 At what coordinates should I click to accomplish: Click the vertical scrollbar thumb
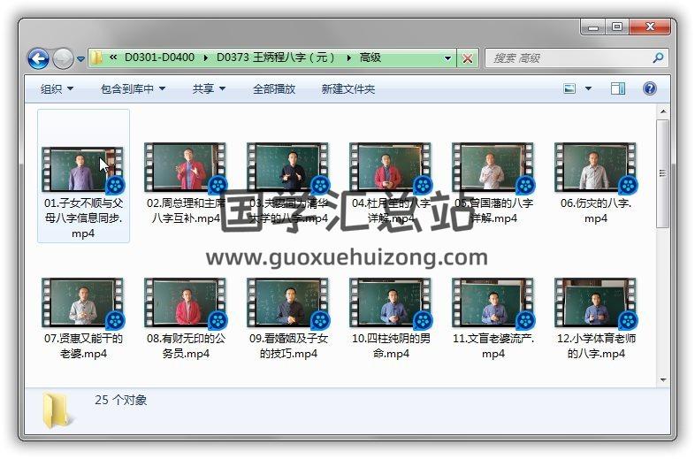(663, 173)
